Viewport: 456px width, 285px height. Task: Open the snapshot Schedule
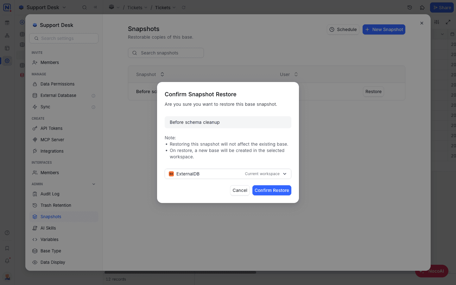(x=343, y=29)
